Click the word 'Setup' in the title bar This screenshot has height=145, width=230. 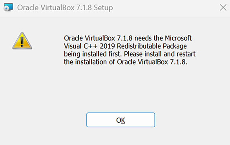click(x=103, y=8)
